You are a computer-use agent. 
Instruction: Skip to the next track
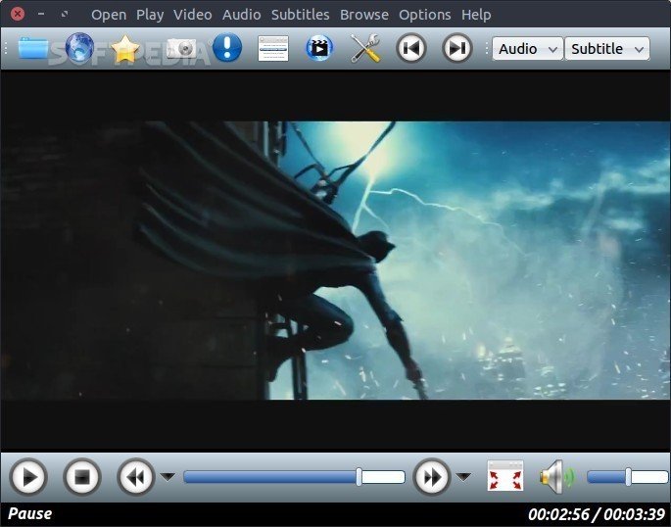[456, 48]
